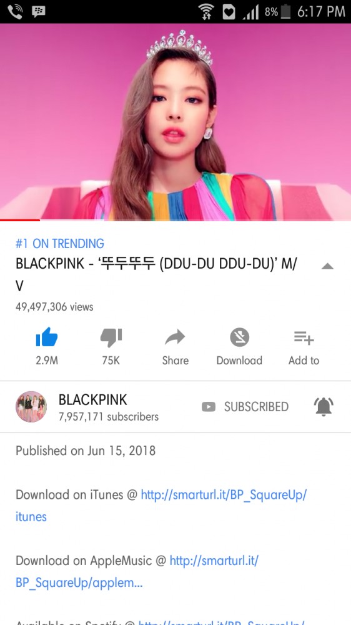Tap the #1 ON TRENDING label
Image resolution: width=351 pixels, height=625 pixels.
(x=60, y=243)
